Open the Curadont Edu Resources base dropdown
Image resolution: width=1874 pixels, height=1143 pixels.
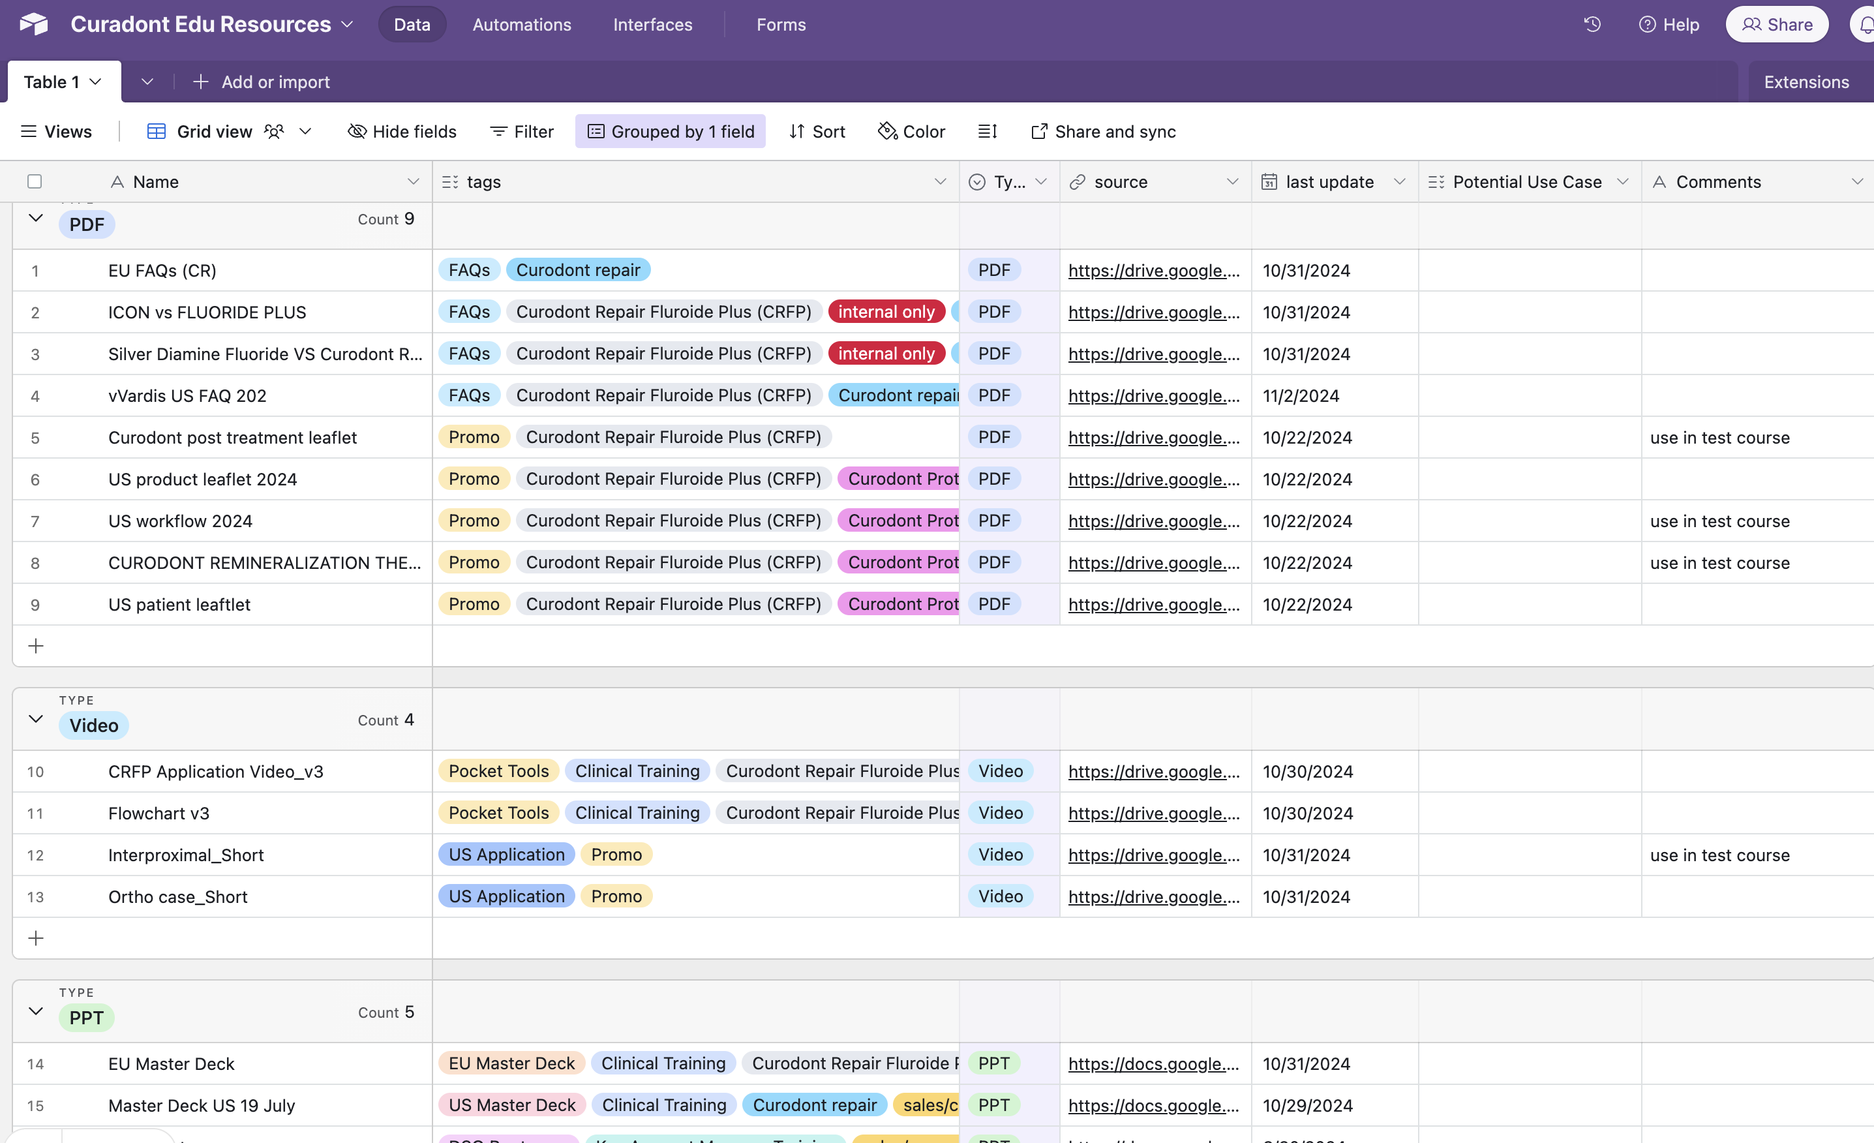(347, 24)
